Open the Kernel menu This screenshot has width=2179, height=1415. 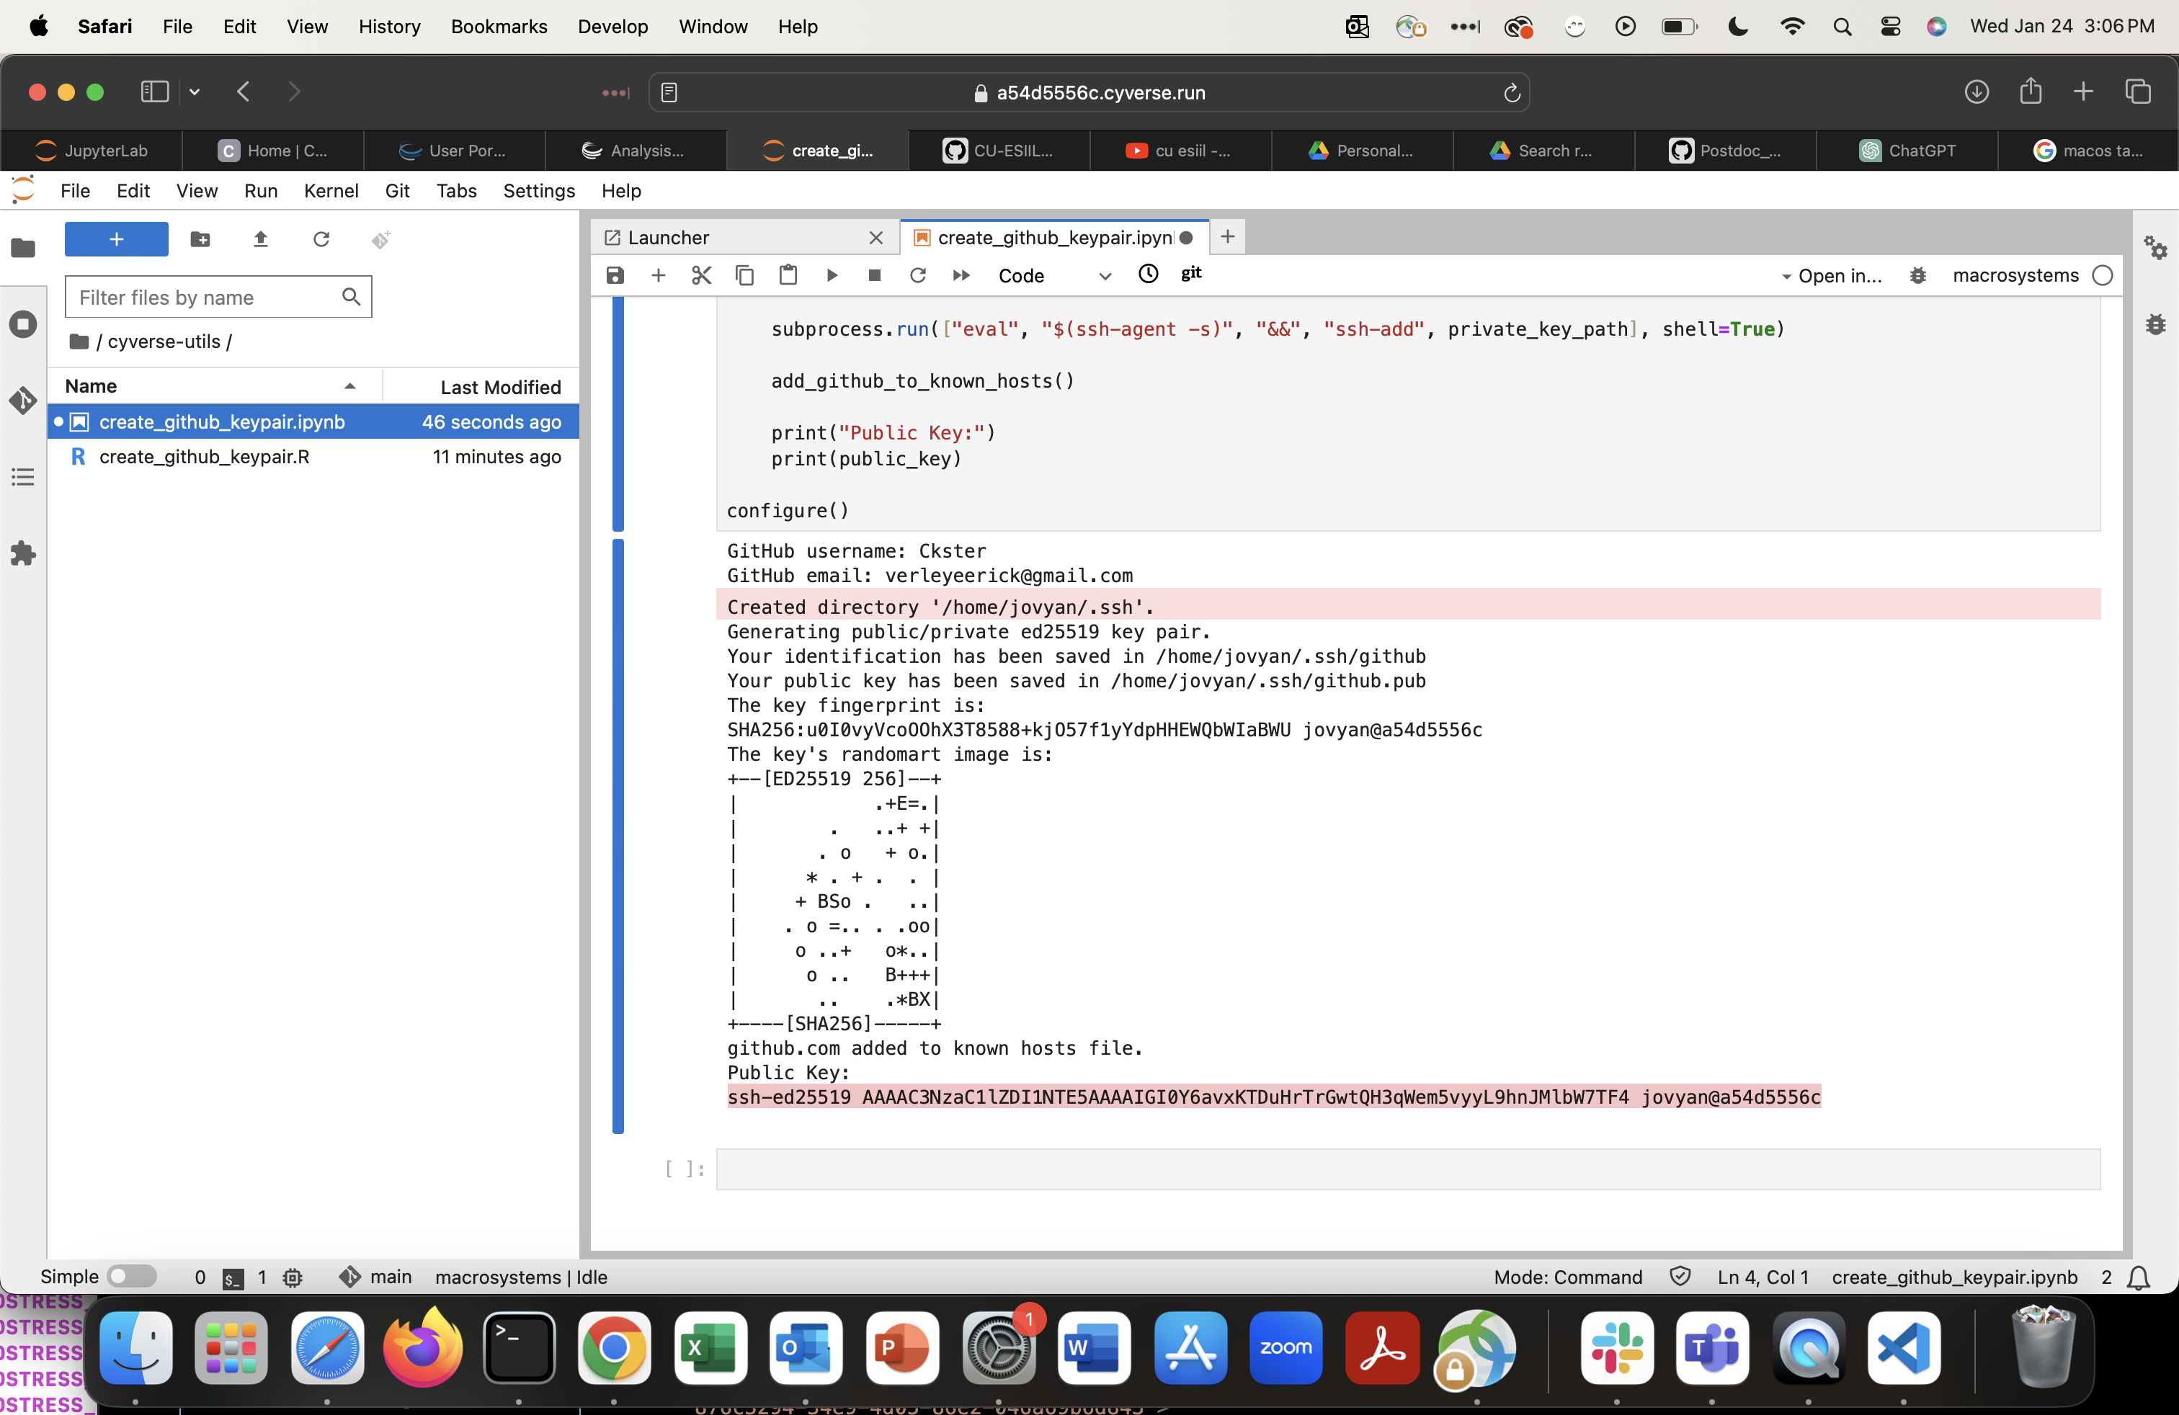(331, 190)
